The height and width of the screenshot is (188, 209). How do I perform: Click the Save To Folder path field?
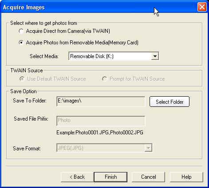pos(101,102)
